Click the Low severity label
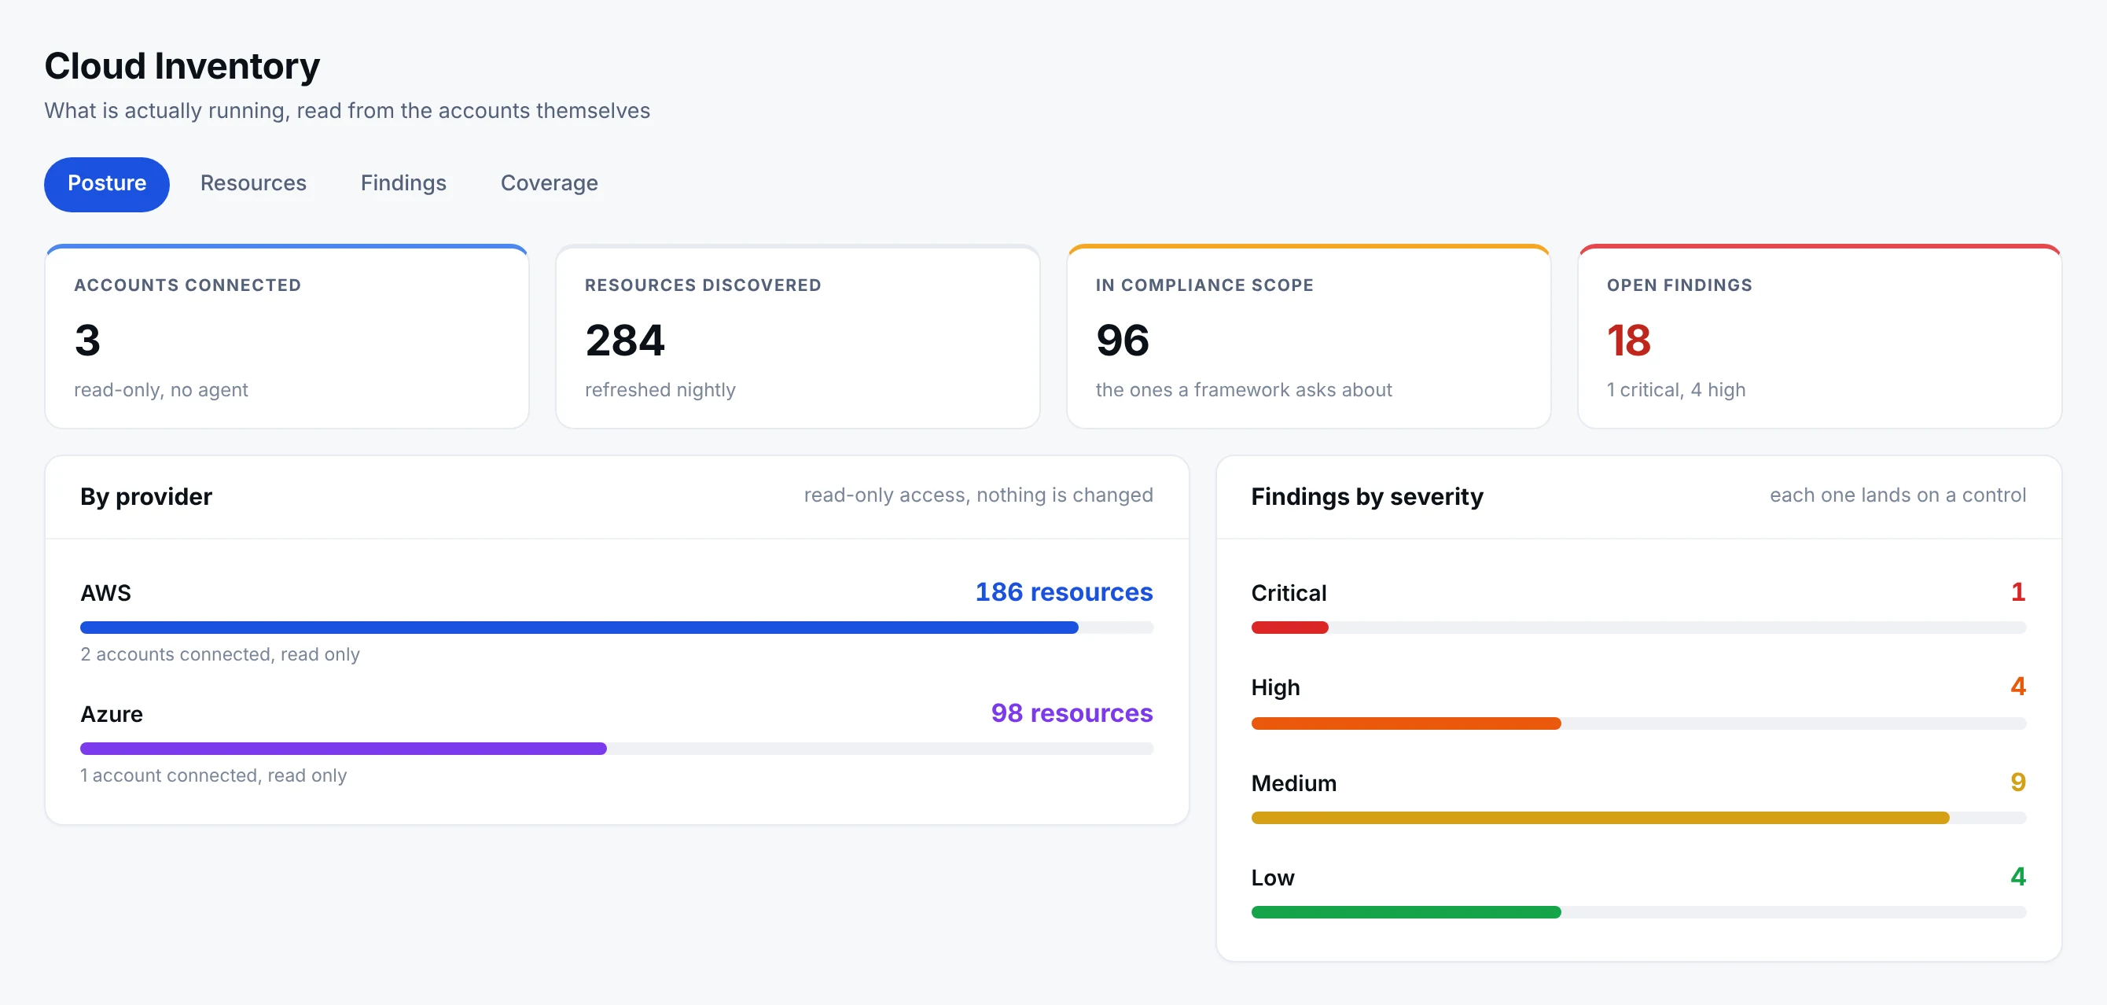 coord(1272,878)
